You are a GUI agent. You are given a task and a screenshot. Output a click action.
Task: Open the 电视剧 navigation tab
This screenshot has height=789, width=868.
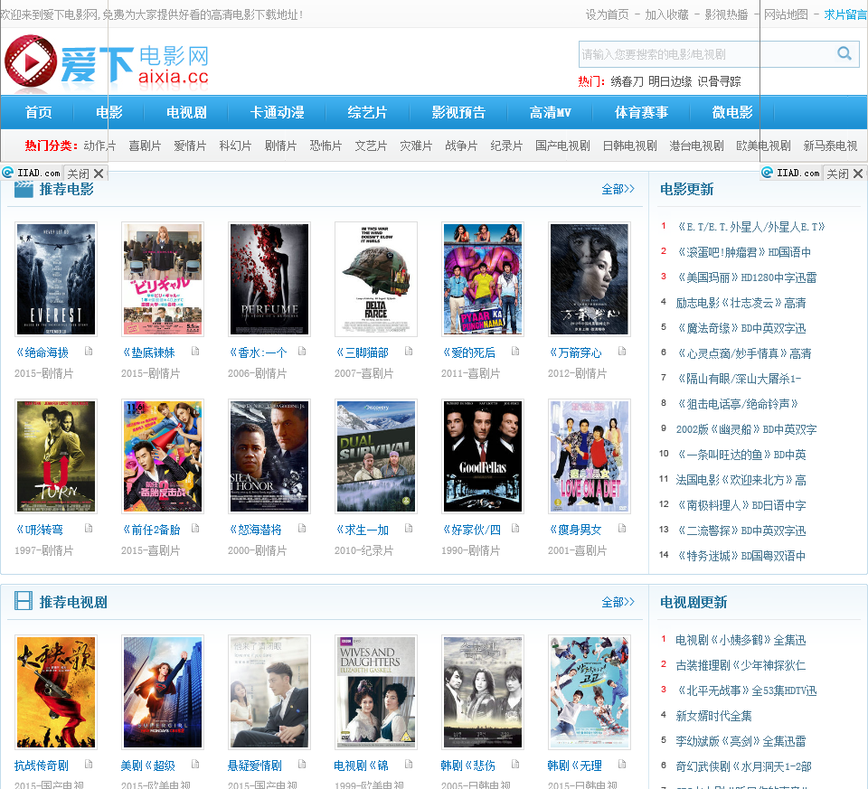[x=186, y=112]
